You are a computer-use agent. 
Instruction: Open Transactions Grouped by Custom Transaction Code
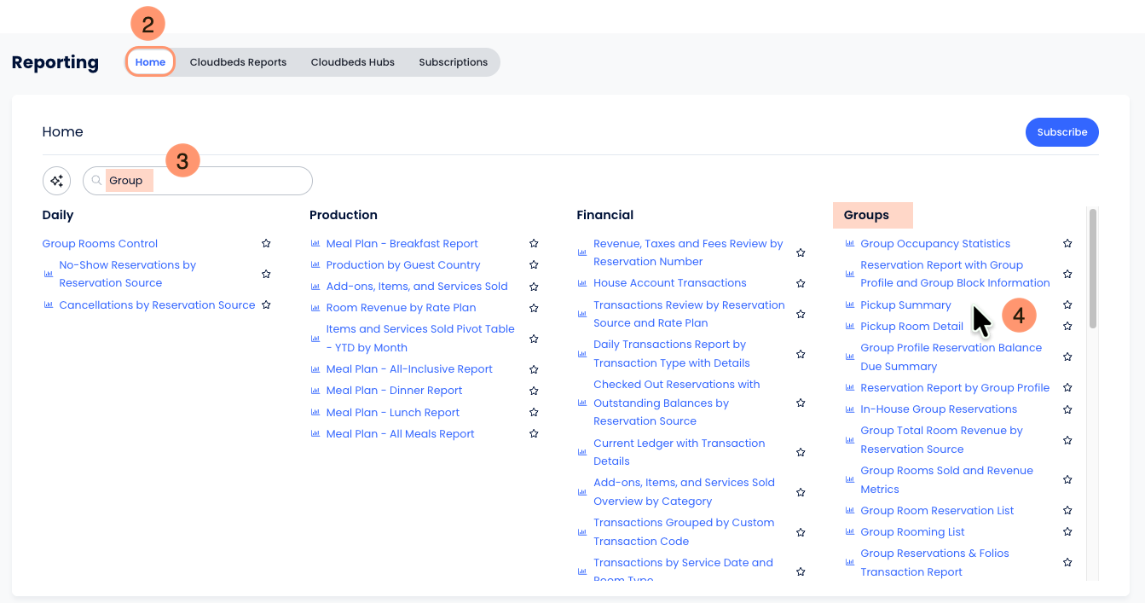[x=684, y=532]
